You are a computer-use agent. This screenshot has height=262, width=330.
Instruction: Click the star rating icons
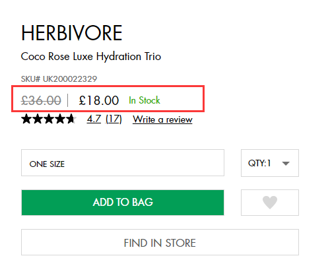tap(49, 119)
